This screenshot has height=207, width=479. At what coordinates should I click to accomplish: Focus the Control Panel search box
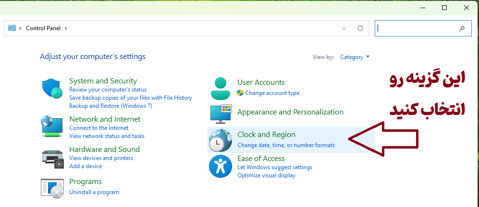point(423,28)
